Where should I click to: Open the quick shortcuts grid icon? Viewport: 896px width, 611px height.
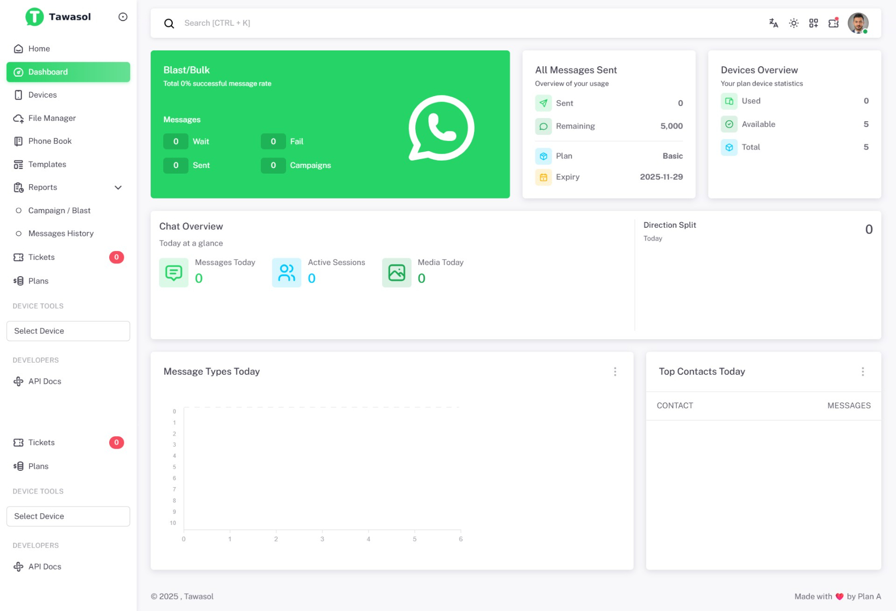[813, 23]
